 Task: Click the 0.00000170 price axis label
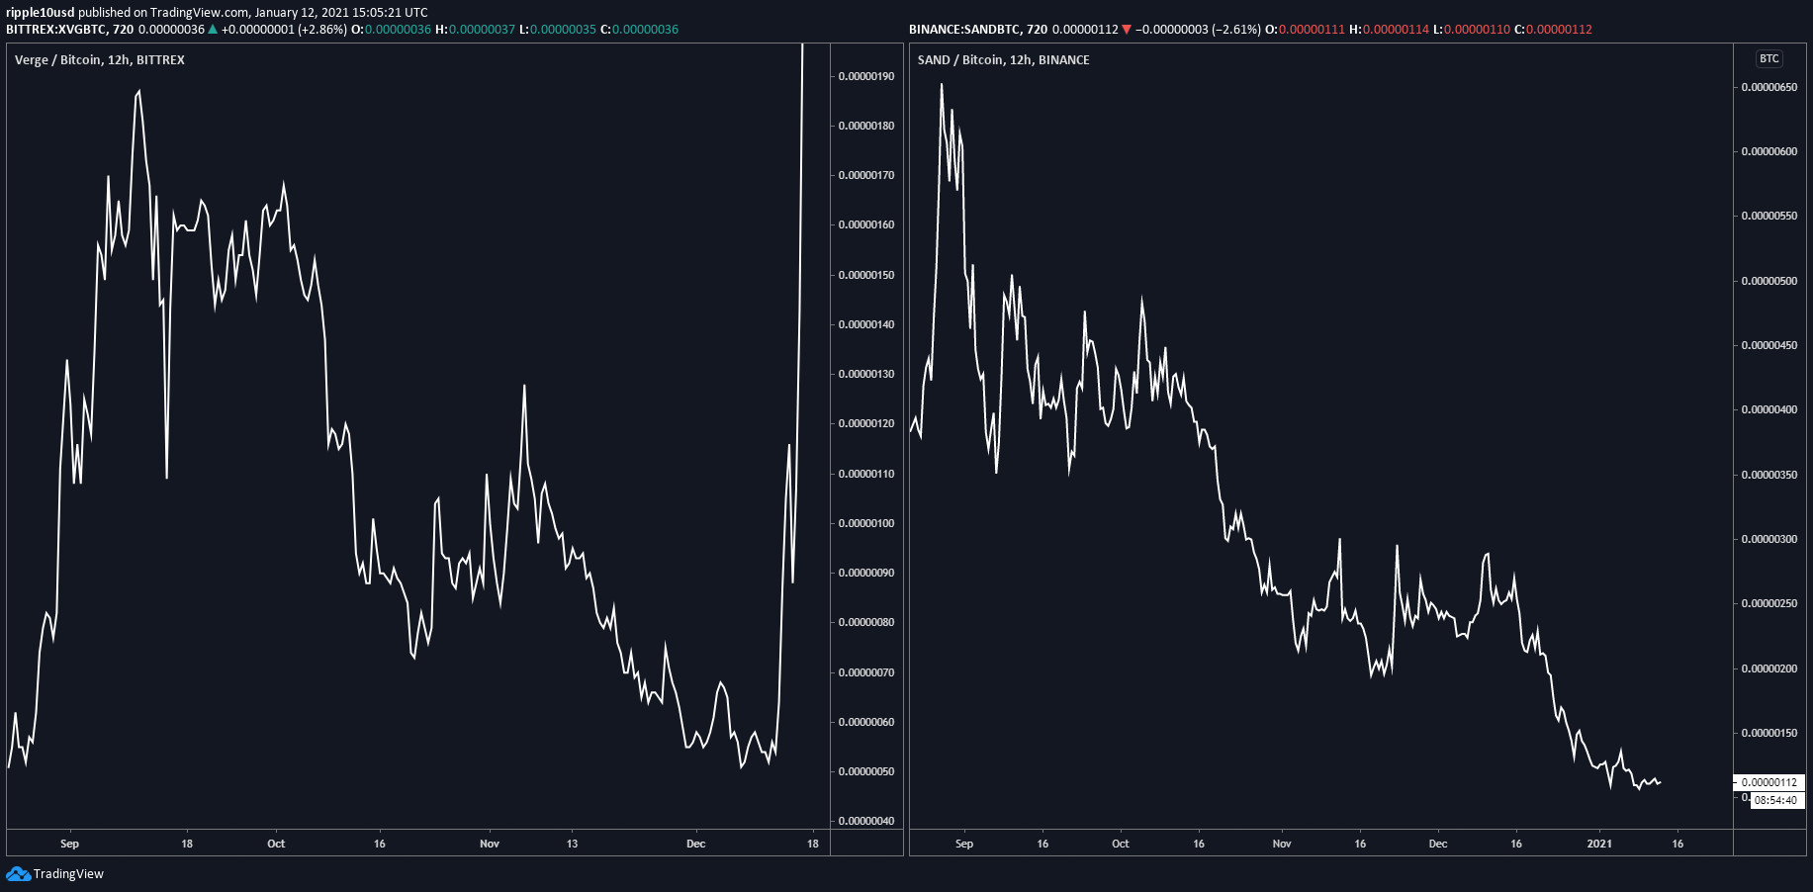click(x=866, y=175)
